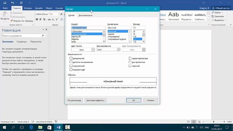Enable все прописные checkbox
The image size is (233, 131).
(x=130, y=62)
